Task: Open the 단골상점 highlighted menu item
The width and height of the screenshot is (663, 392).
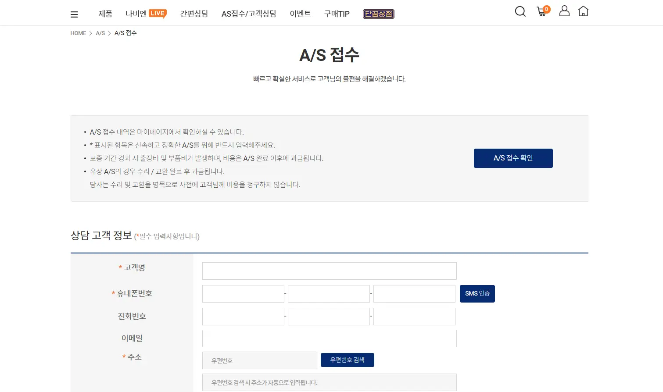Action: pos(378,14)
